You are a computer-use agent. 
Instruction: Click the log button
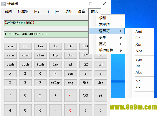[x=55, y=55]
